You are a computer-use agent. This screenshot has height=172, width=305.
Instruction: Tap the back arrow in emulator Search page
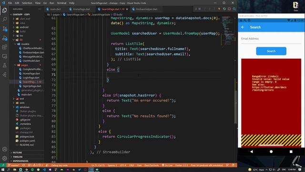[243, 27]
